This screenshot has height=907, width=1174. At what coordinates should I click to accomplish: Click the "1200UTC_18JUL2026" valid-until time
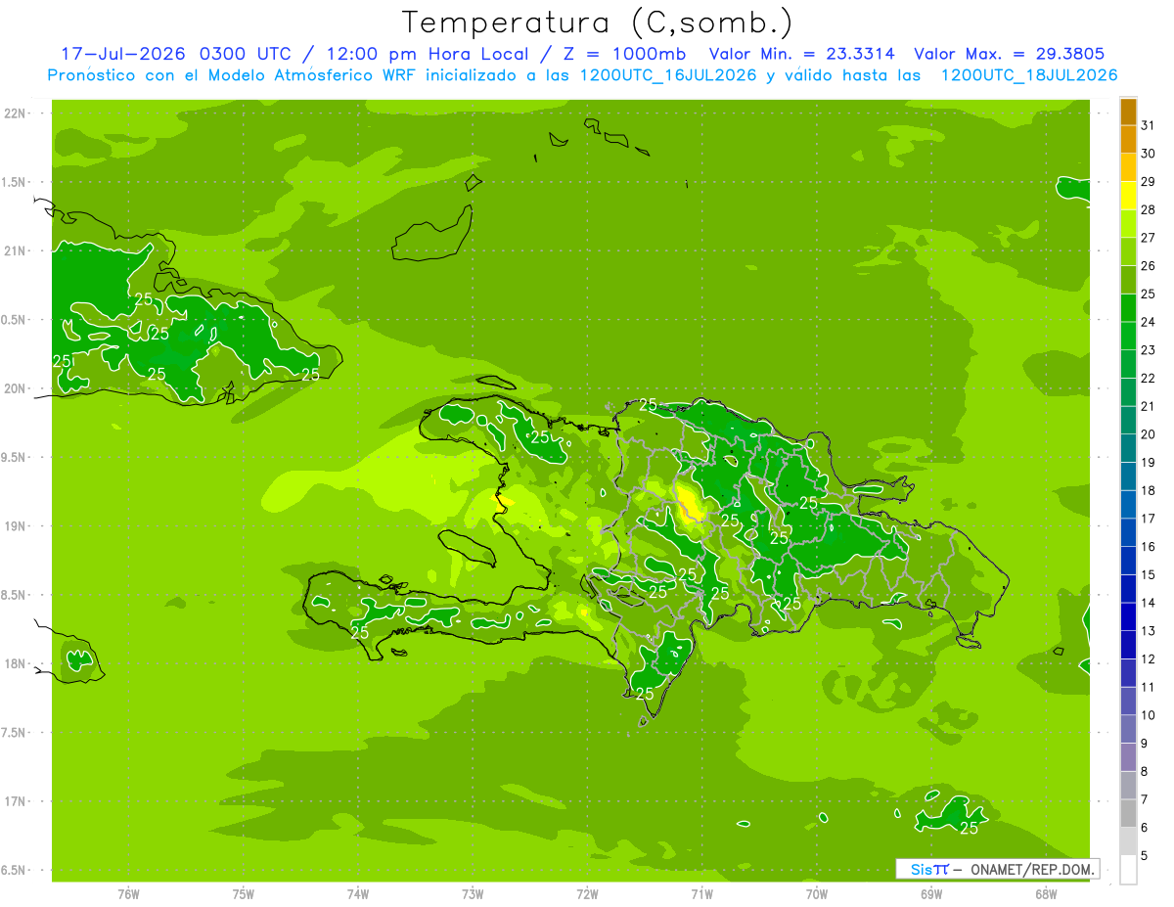click(1028, 75)
